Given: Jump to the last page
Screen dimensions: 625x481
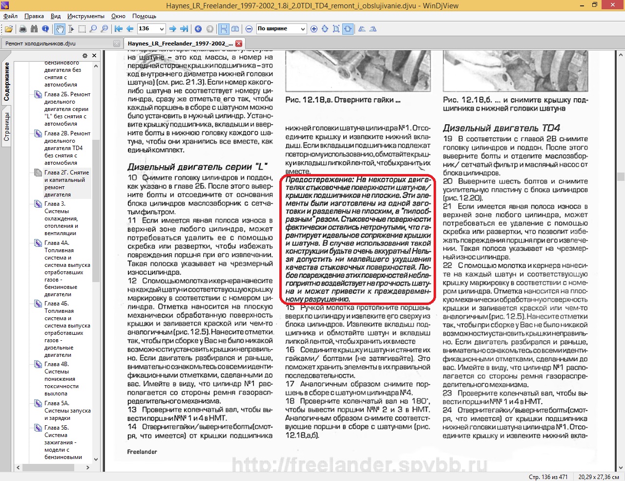Looking at the screenshot, I should tap(184, 29).
